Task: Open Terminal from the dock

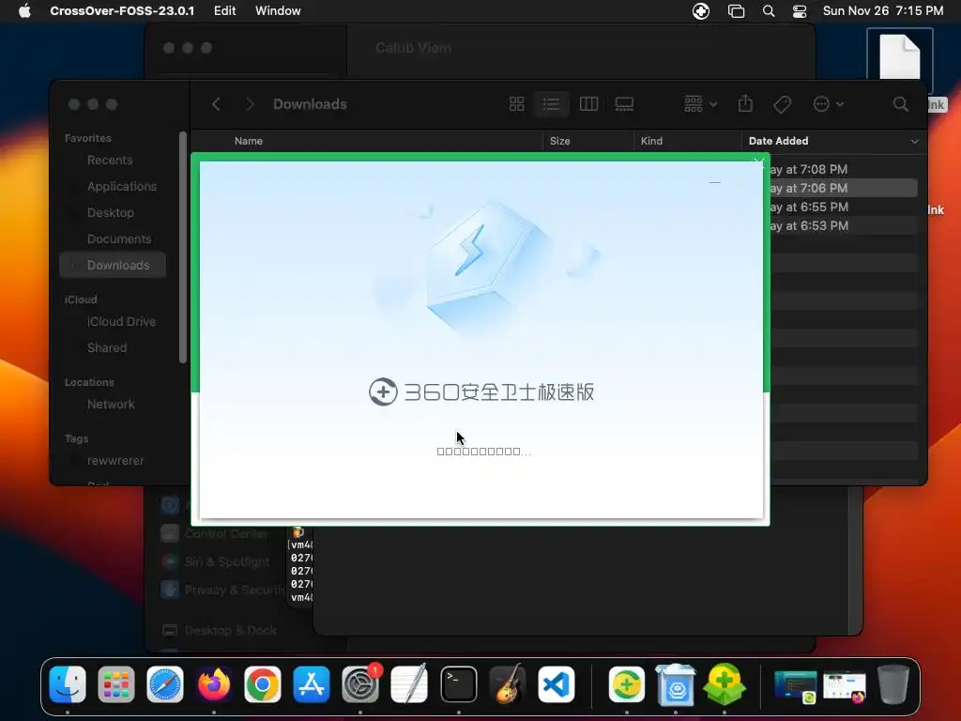Action: coord(458,684)
